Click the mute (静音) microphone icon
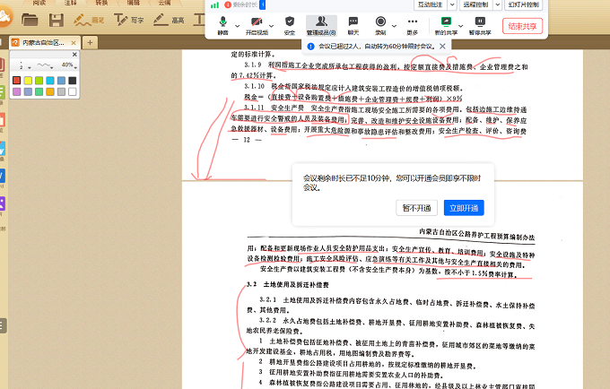The height and width of the screenshot is (389, 610). click(222, 21)
